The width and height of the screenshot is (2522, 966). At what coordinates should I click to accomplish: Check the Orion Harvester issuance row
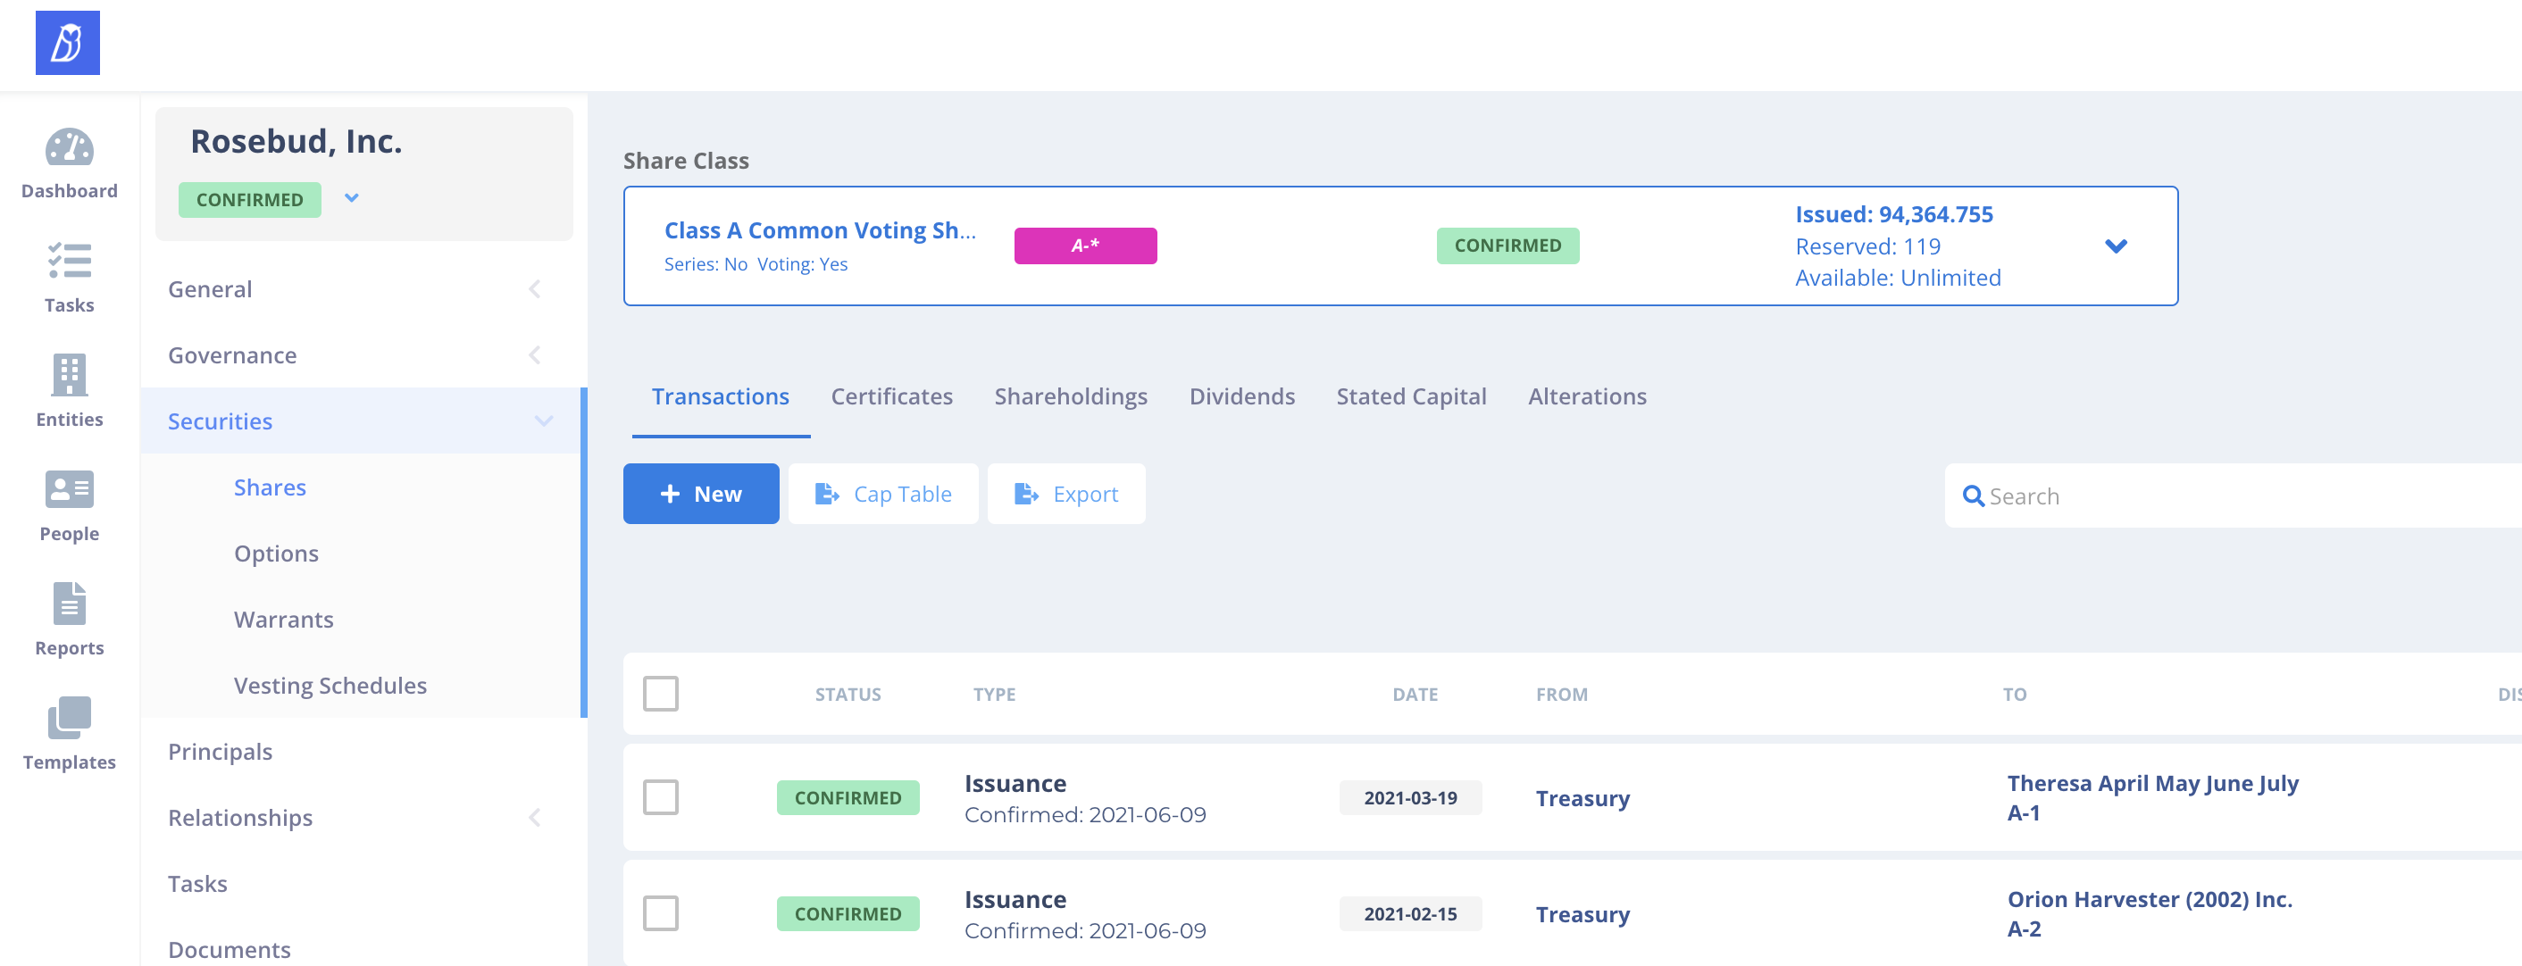click(x=661, y=913)
